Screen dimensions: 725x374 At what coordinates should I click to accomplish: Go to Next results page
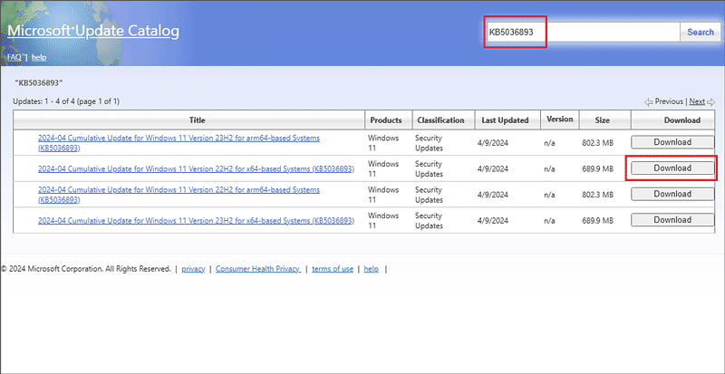(697, 101)
